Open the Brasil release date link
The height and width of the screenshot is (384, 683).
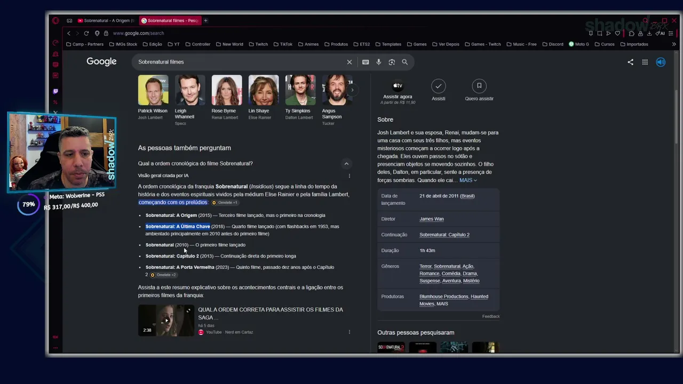[x=467, y=196]
